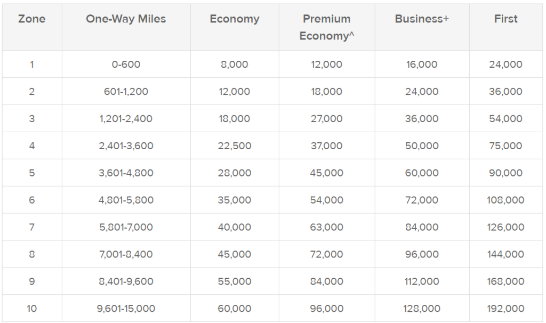The image size is (546, 323).
Task: Click the 108,000 First class value
Action: click(505, 200)
